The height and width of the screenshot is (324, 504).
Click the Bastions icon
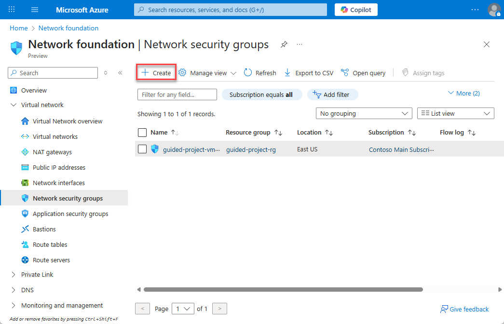(25, 229)
